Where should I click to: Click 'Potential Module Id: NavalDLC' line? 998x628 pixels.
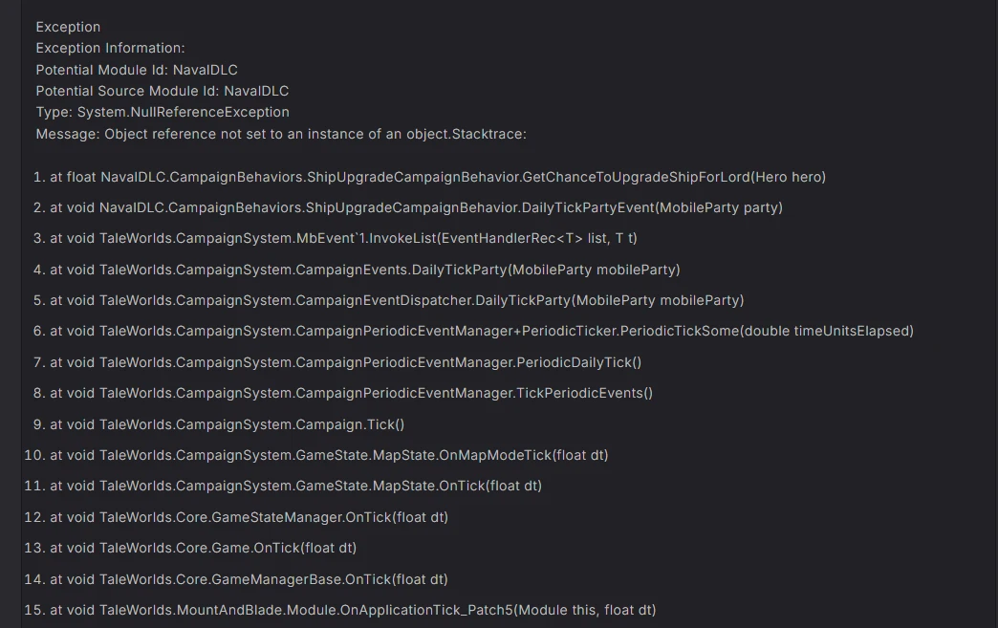coord(136,70)
